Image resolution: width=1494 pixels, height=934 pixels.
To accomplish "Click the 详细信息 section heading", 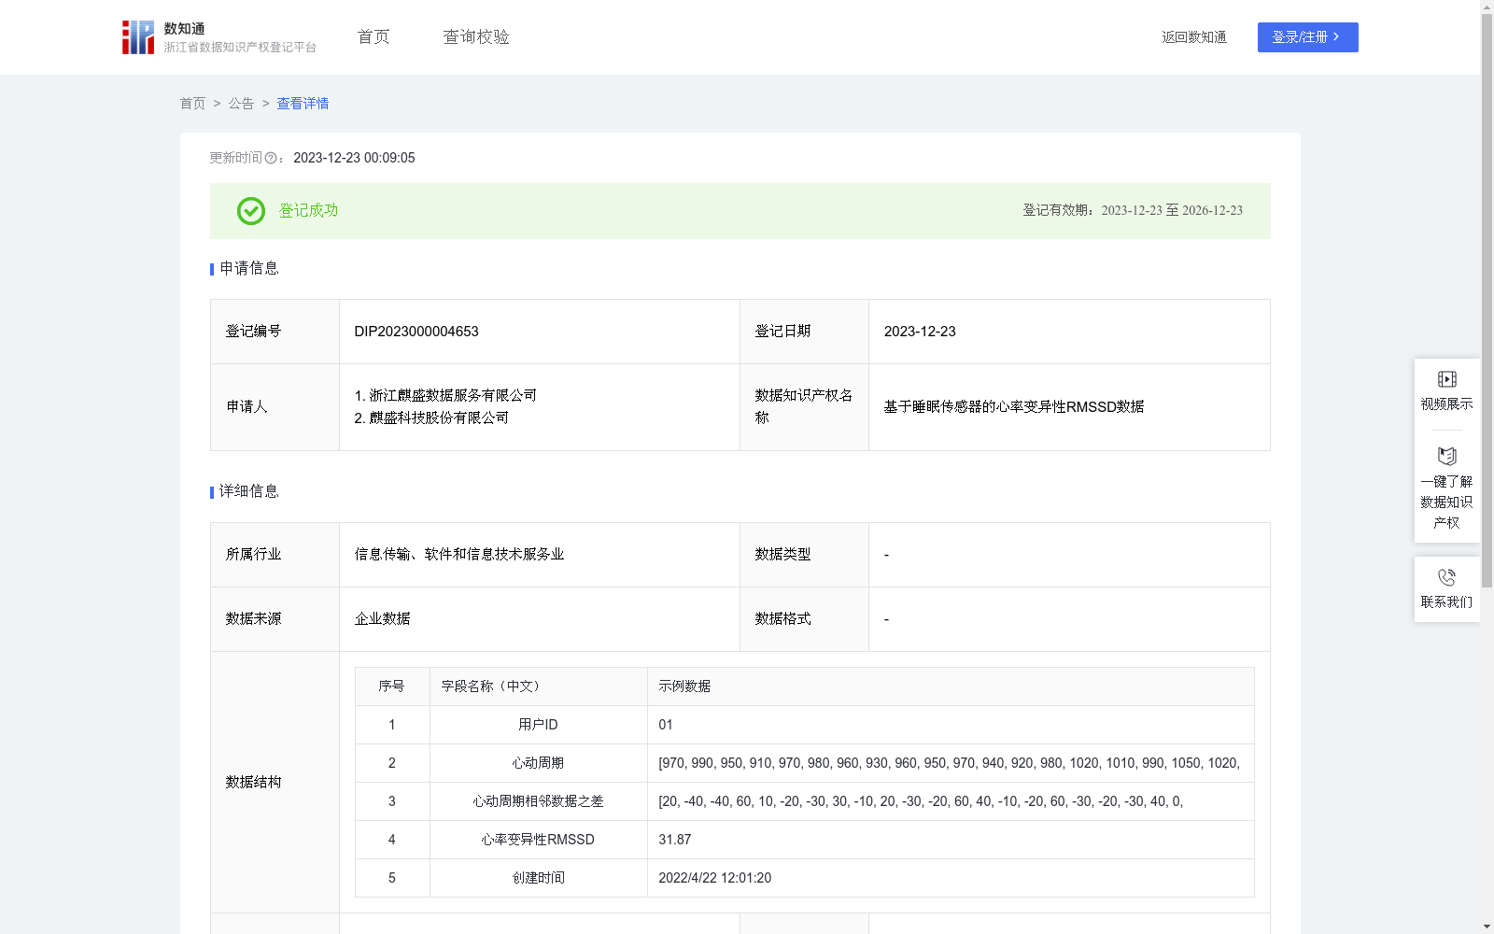I will click(x=248, y=491).
